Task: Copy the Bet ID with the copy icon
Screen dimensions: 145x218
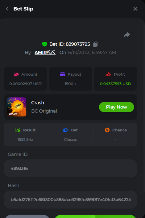Action: pyautogui.click(x=96, y=44)
